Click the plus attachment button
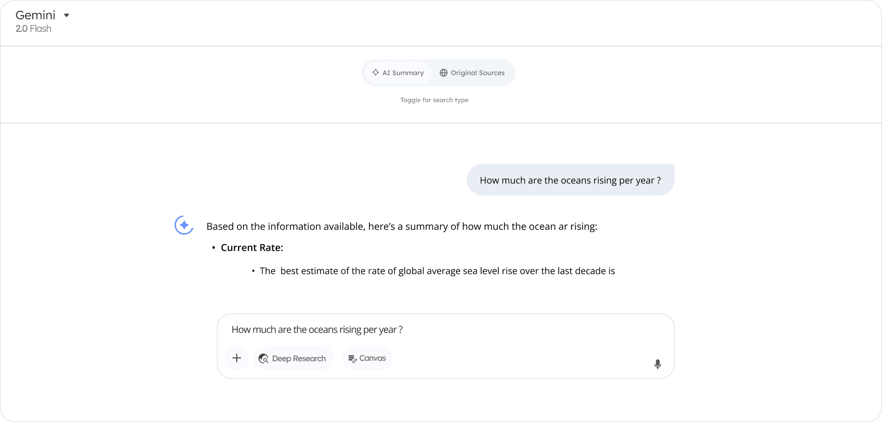Viewport: 882px width, 422px height. tap(237, 358)
